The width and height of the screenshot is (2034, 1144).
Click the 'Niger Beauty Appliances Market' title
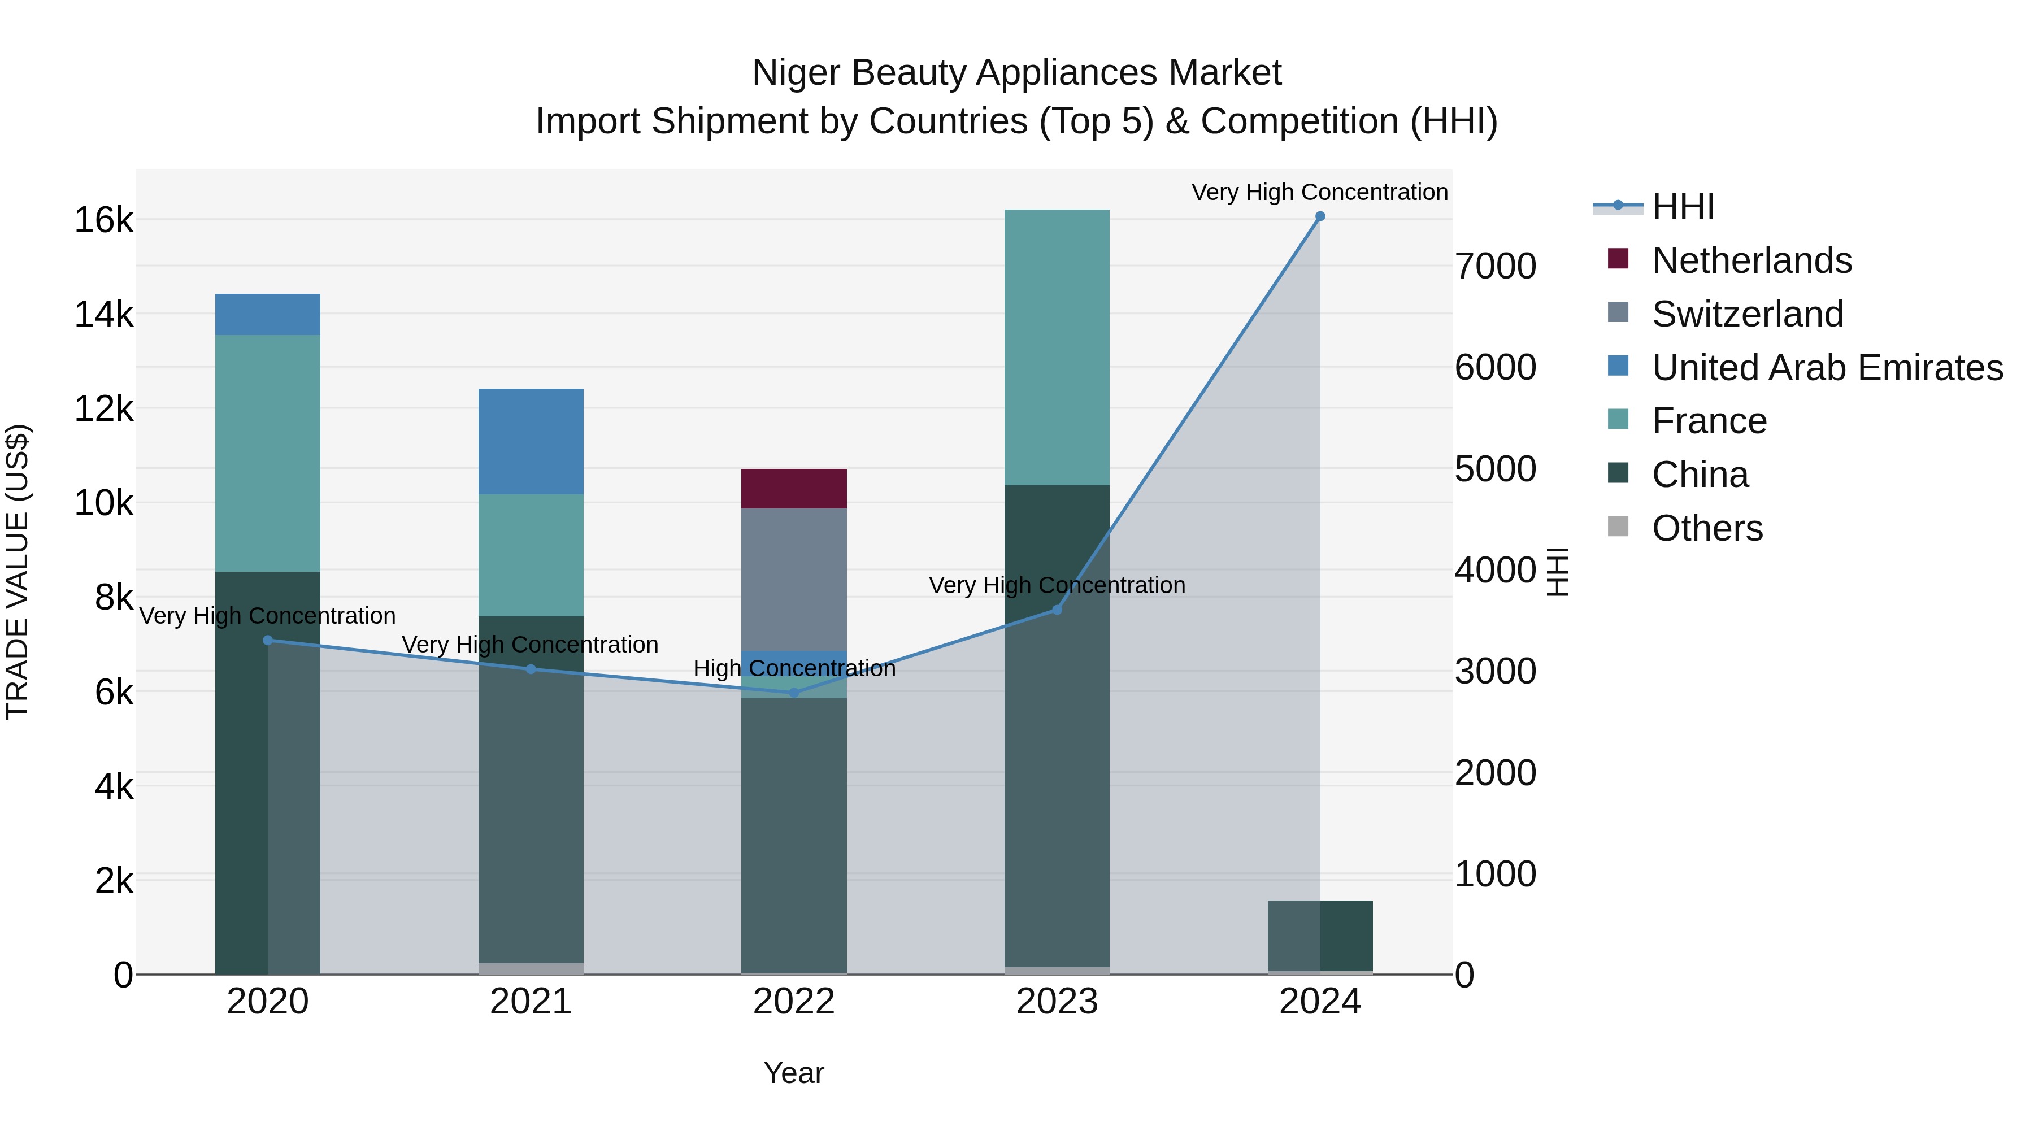tap(1017, 73)
